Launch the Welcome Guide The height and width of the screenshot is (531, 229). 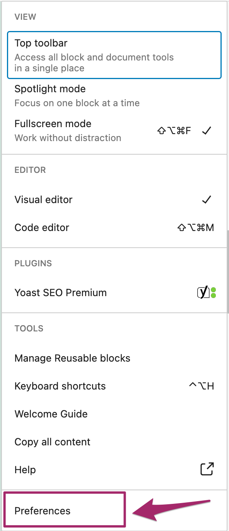[114, 414]
